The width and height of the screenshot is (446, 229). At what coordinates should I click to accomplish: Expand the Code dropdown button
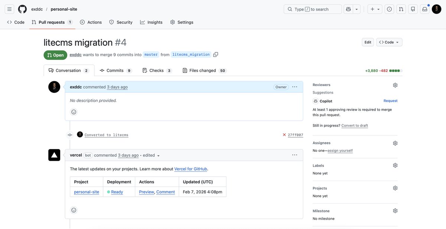coord(389,42)
